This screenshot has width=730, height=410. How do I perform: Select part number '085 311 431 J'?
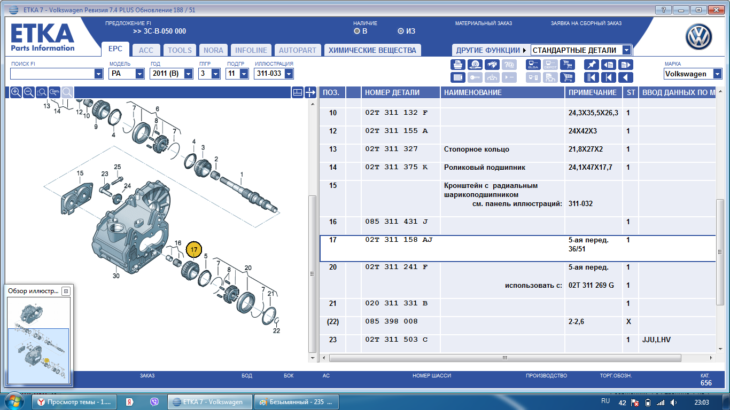[x=397, y=222]
